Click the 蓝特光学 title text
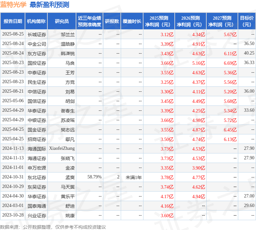This screenshot has width=256, height=230. coord(13,5)
